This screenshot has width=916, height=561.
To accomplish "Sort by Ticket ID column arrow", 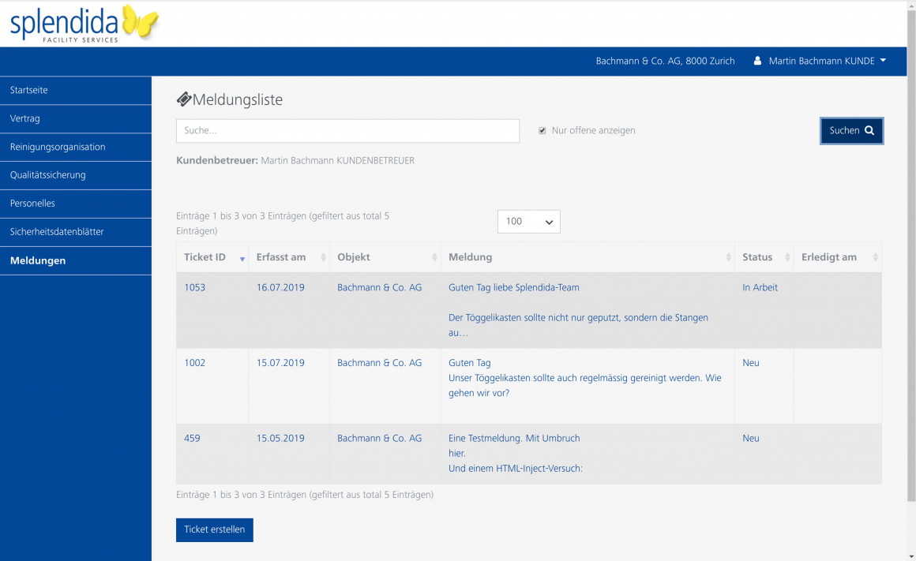I will click(x=242, y=258).
